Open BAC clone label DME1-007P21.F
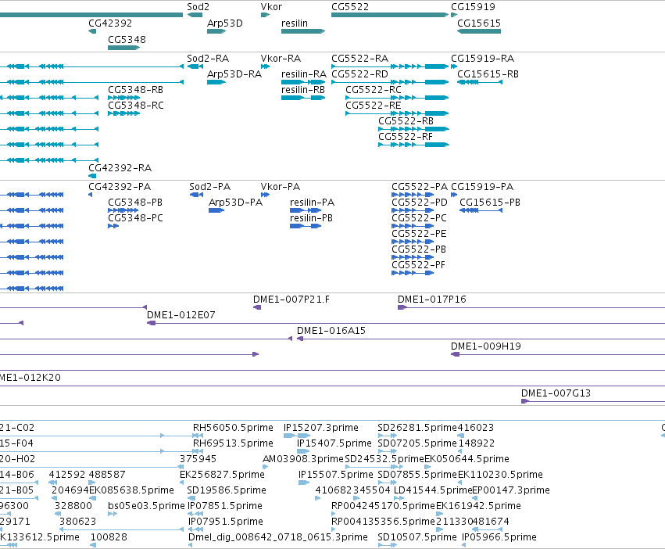Image resolution: width=665 pixels, height=549 pixels. 291,300
